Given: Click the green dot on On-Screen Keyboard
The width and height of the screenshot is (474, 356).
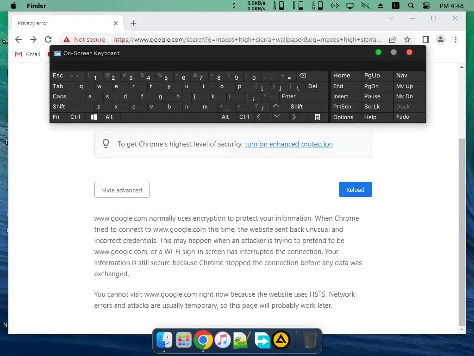Looking at the screenshot, I should pyautogui.click(x=378, y=52).
